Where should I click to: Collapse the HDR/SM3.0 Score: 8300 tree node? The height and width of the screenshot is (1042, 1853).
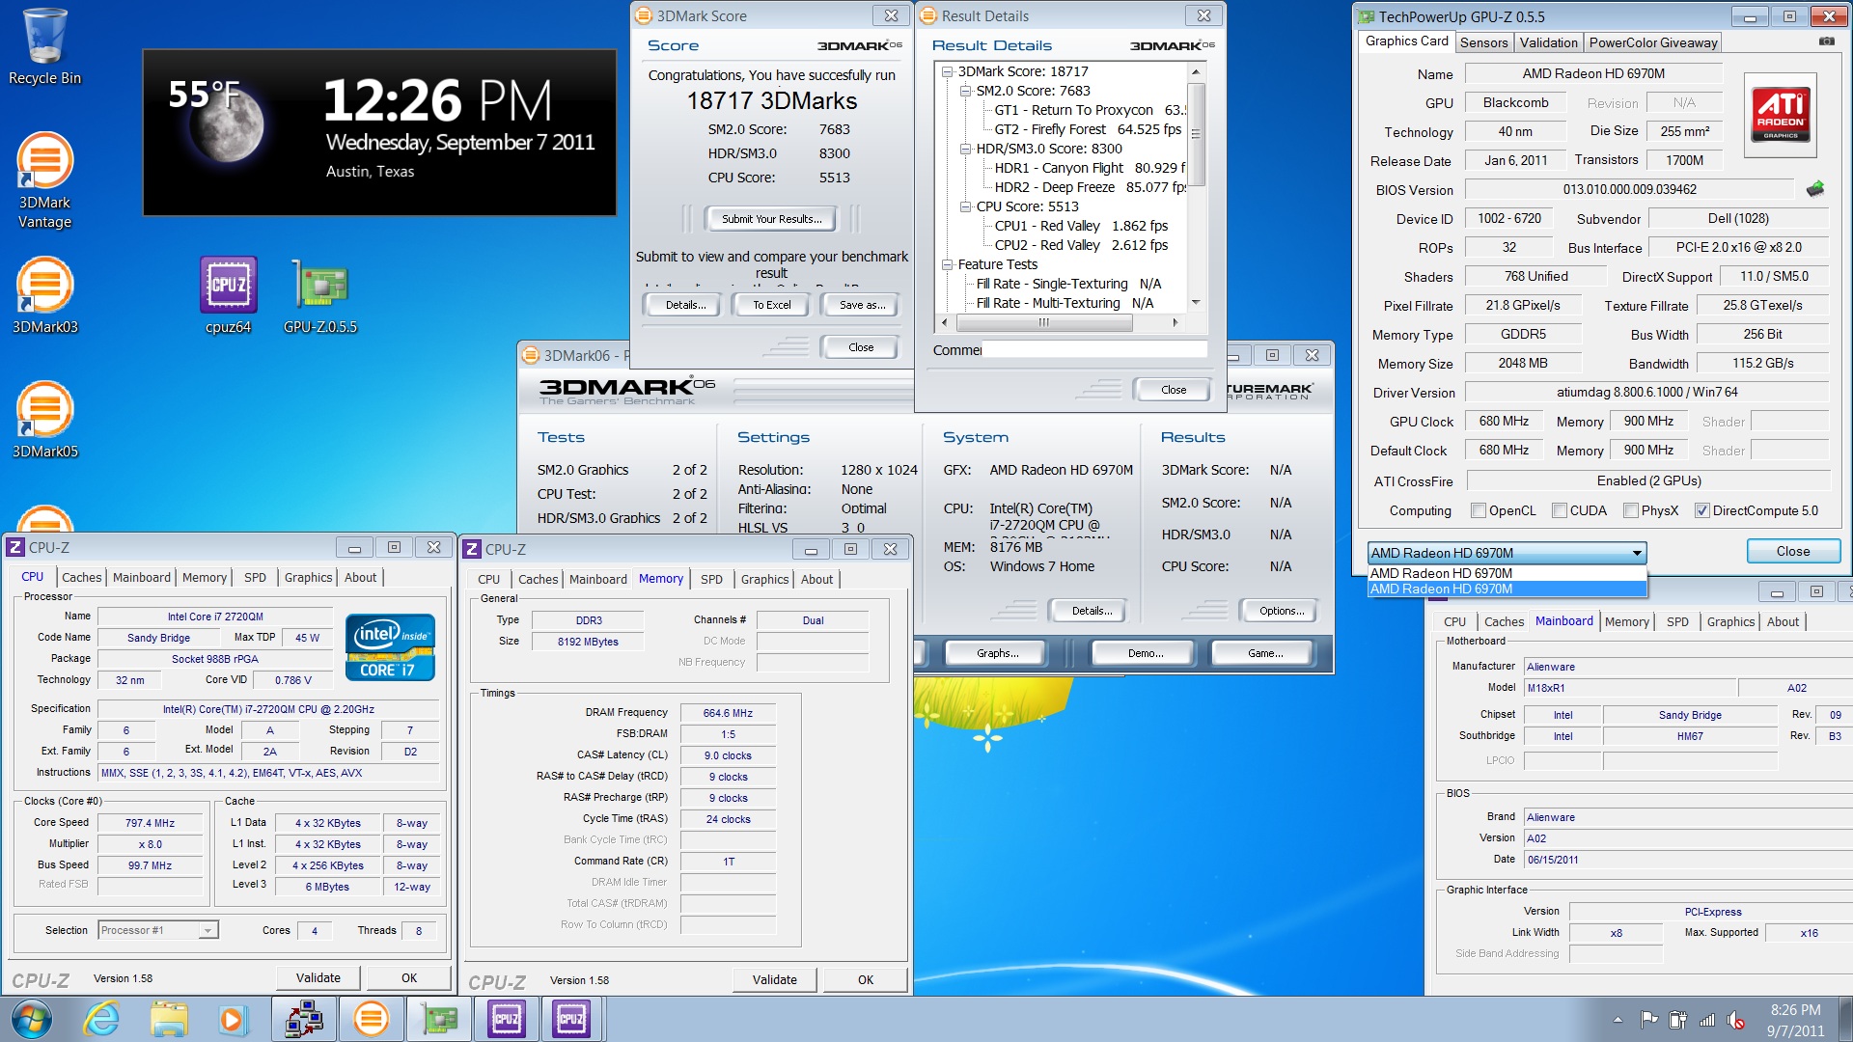[966, 149]
